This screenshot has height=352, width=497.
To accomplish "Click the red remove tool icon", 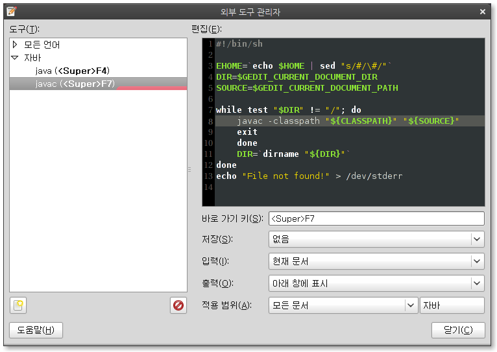I will 178,305.
